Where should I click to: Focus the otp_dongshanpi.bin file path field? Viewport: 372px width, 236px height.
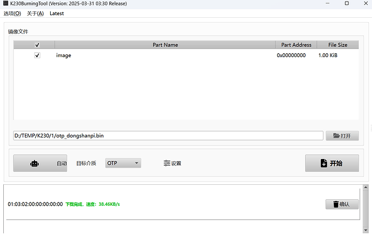click(x=167, y=136)
